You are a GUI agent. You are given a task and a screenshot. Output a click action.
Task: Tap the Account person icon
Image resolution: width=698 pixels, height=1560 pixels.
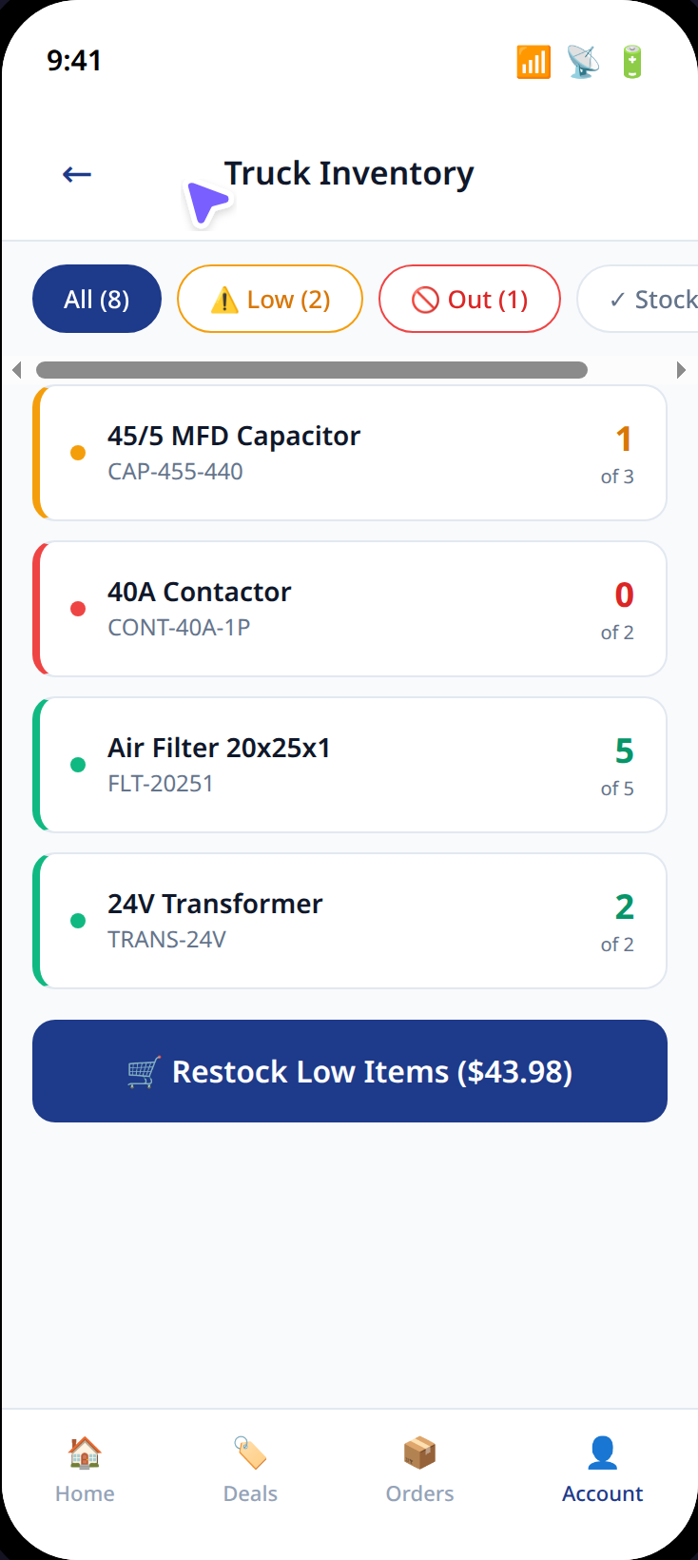point(602,1453)
